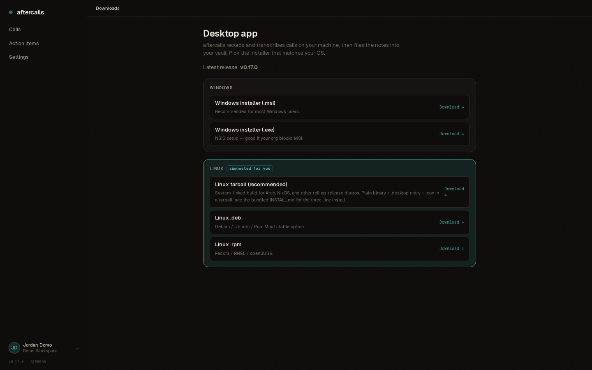This screenshot has width=592, height=370.
Task: Click the 'NSIS setup' description text
Action: pos(259,139)
